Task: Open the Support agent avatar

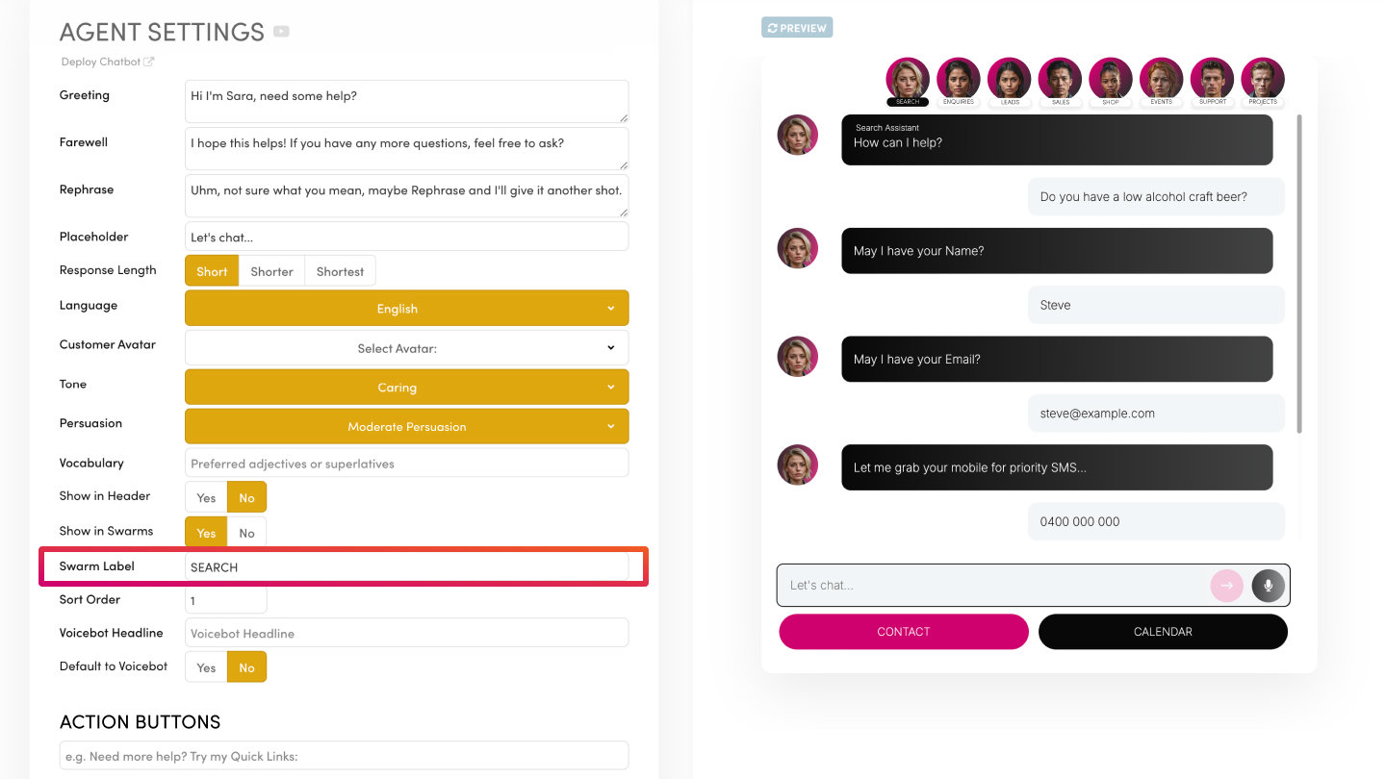Action: pyautogui.click(x=1212, y=79)
